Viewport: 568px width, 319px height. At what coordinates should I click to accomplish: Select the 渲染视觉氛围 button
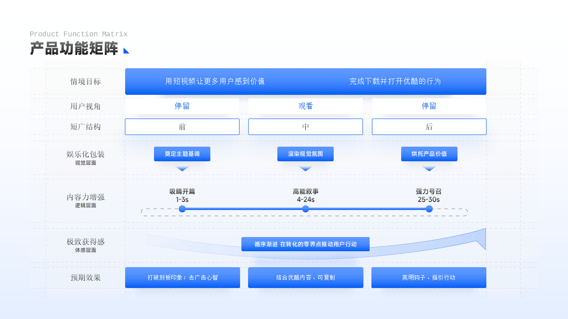(x=305, y=154)
